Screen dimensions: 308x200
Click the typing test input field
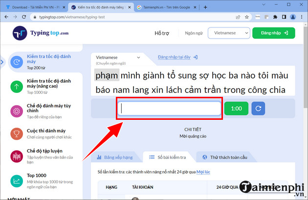click(x=169, y=108)
